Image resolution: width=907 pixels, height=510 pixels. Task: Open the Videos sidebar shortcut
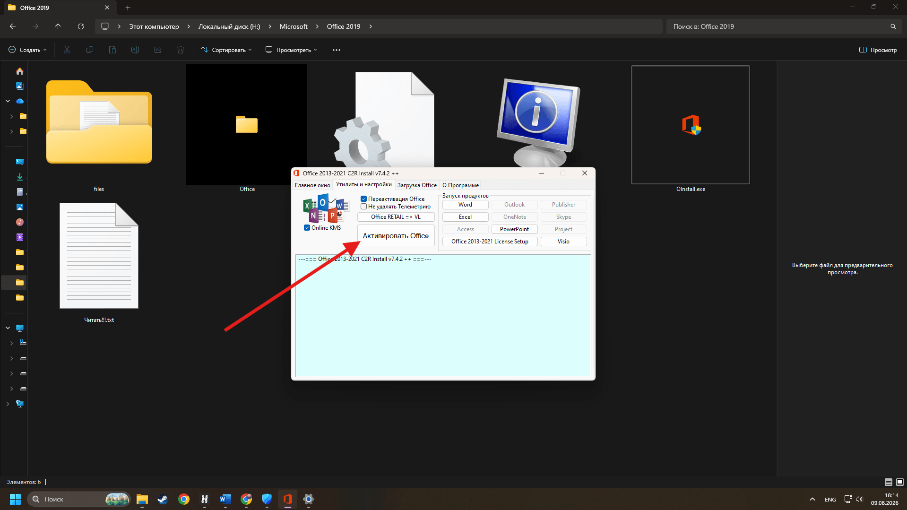(19, 237)
